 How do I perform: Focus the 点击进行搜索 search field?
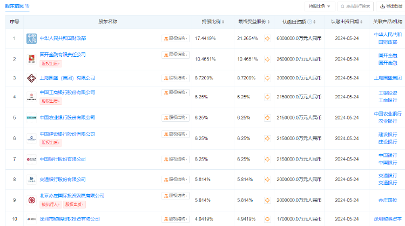coord(355,6)
